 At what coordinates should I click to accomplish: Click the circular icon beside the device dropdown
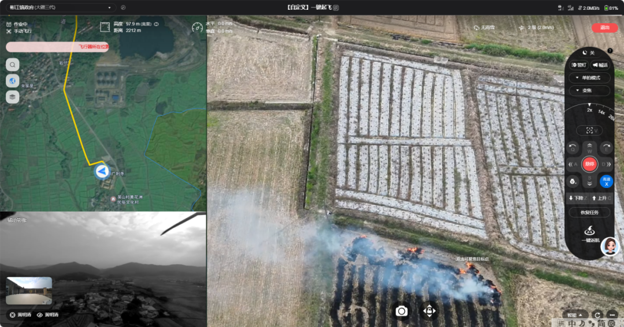123,7
